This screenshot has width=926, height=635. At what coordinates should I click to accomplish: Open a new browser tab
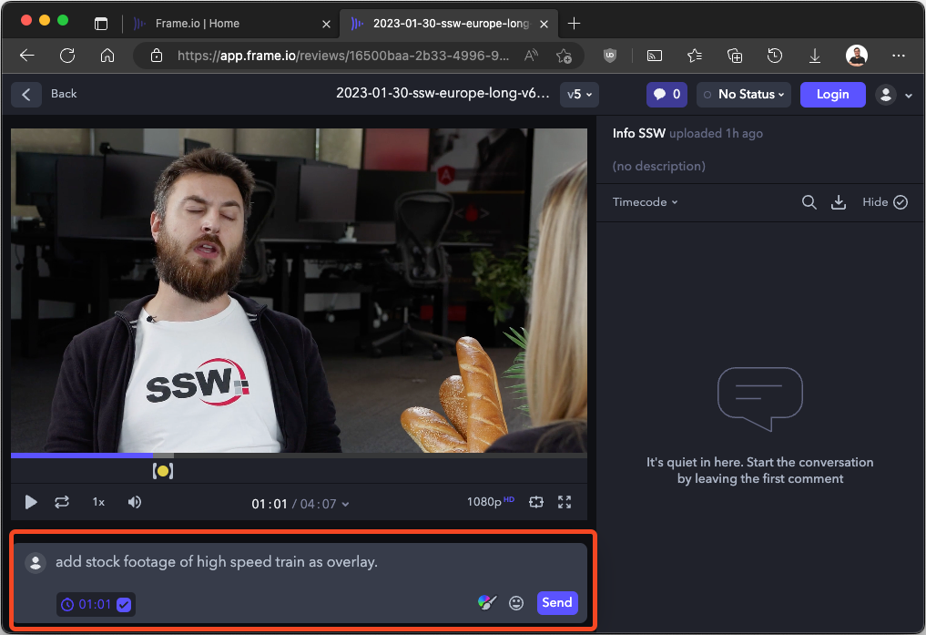tap(575, 23)
